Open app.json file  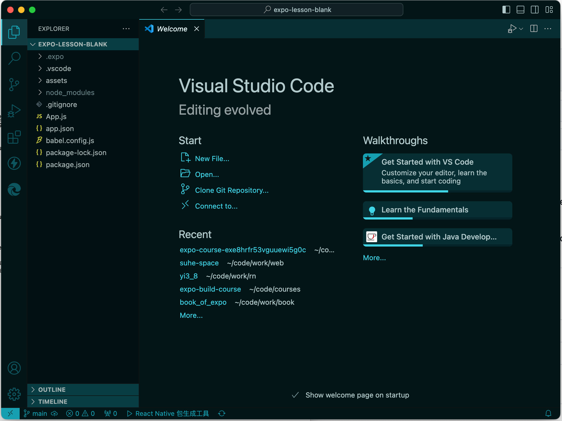tap(83, 129)
